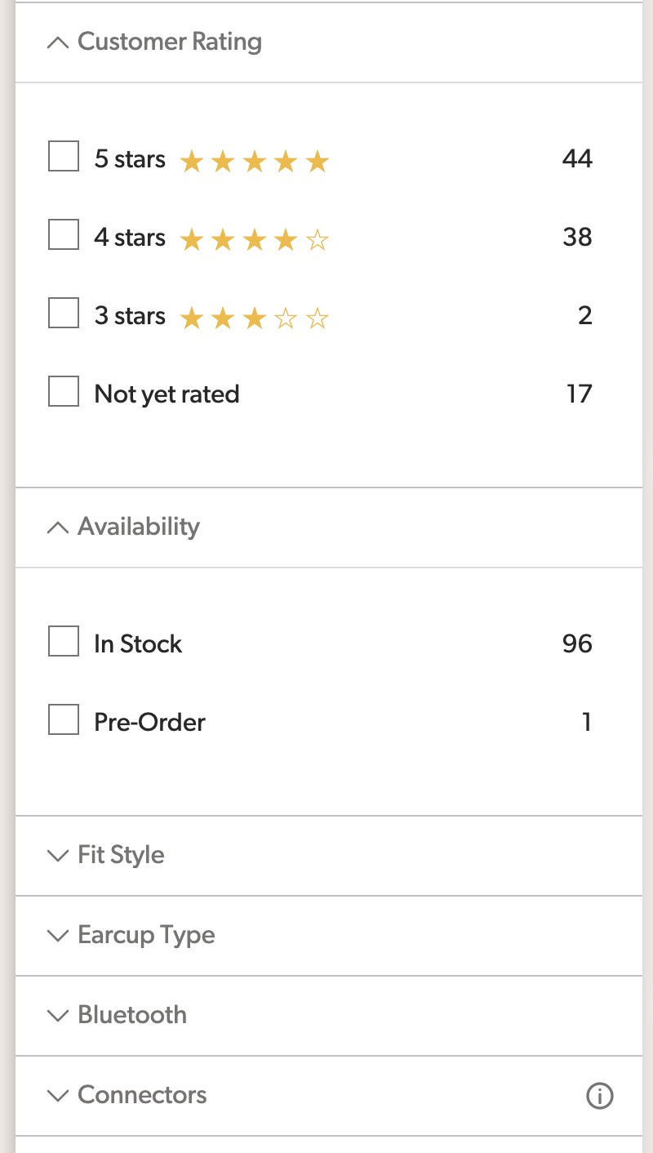
Task: Expand the Earcup Type filter
Action: (x=329, y=936)
